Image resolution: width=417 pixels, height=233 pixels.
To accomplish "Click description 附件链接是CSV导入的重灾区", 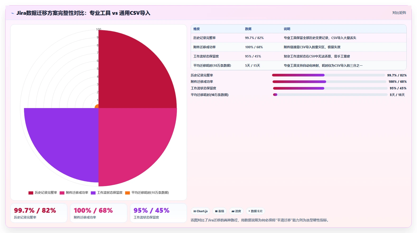I will point(312,47).
